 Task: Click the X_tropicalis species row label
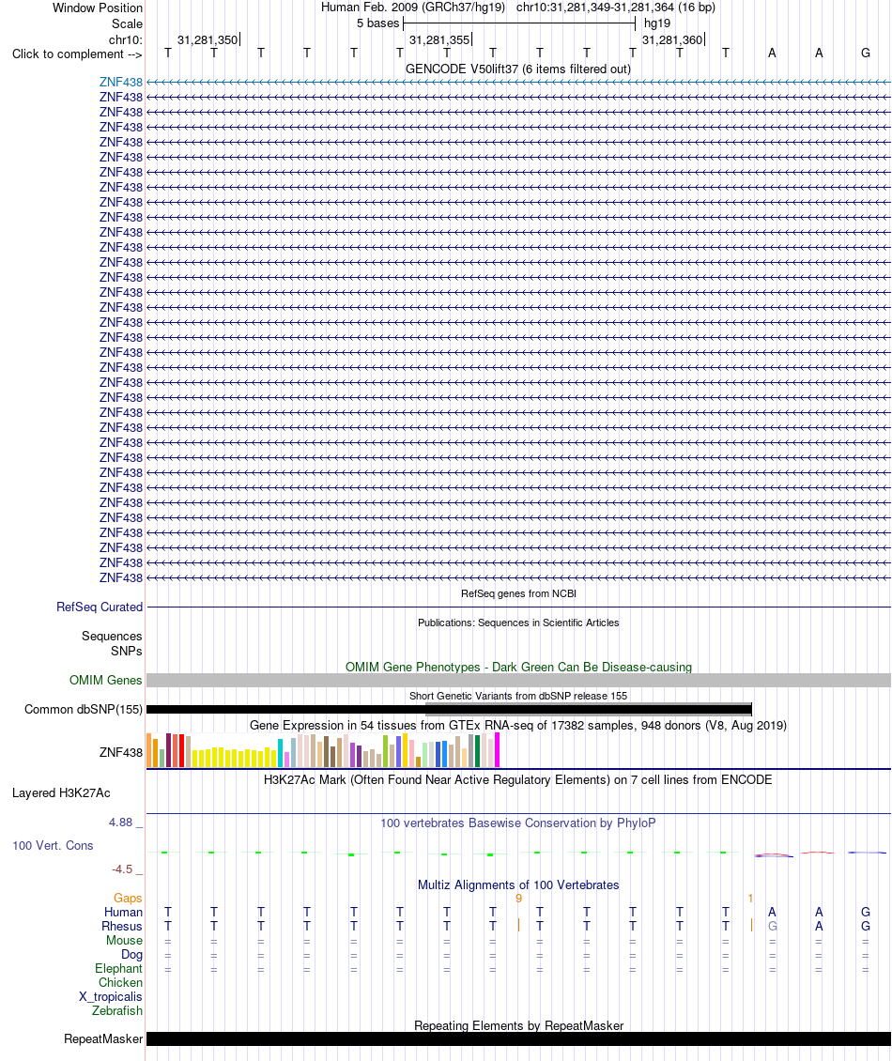click(x=110, y=997)
